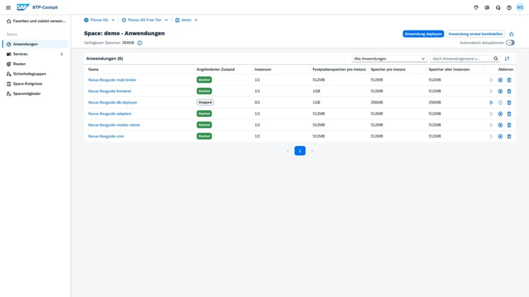Screen dimensions: 529x297
Task: Select page 1 in pagination
Action: click(300, 151)
